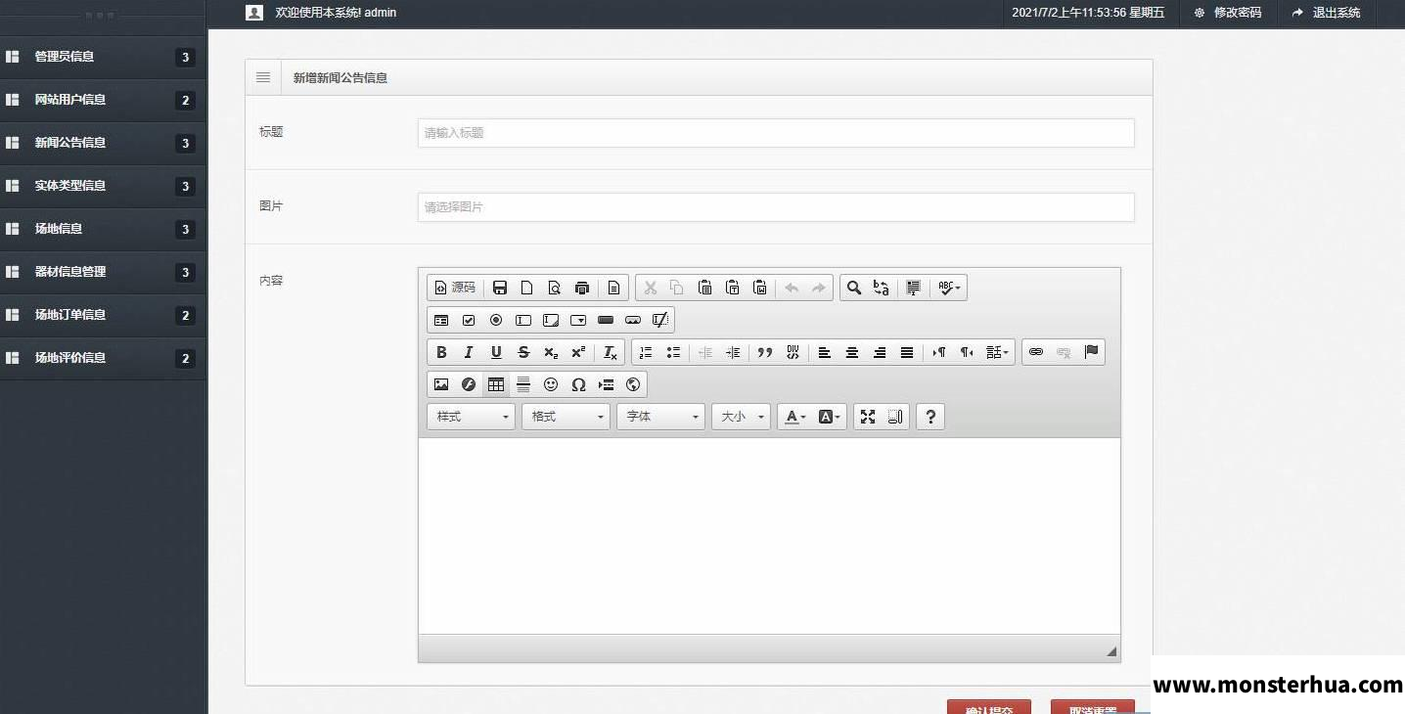
Task: Insert an image into the editor
Action: coord(441,384)
